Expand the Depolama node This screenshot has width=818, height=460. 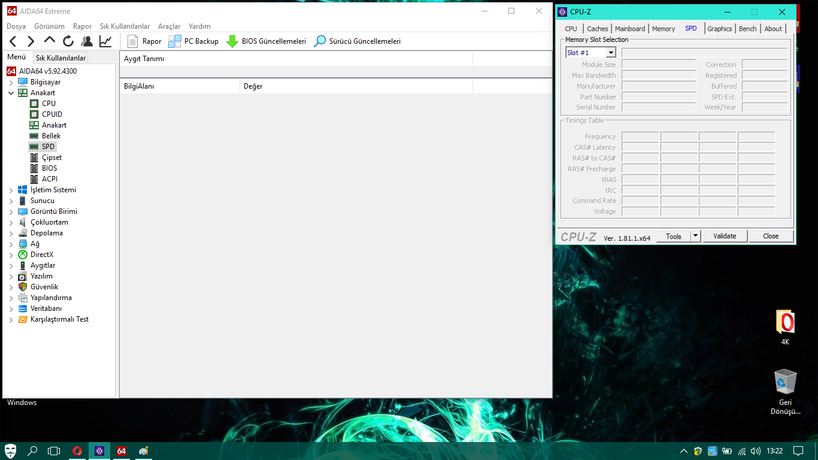click(x=11, y=233)
